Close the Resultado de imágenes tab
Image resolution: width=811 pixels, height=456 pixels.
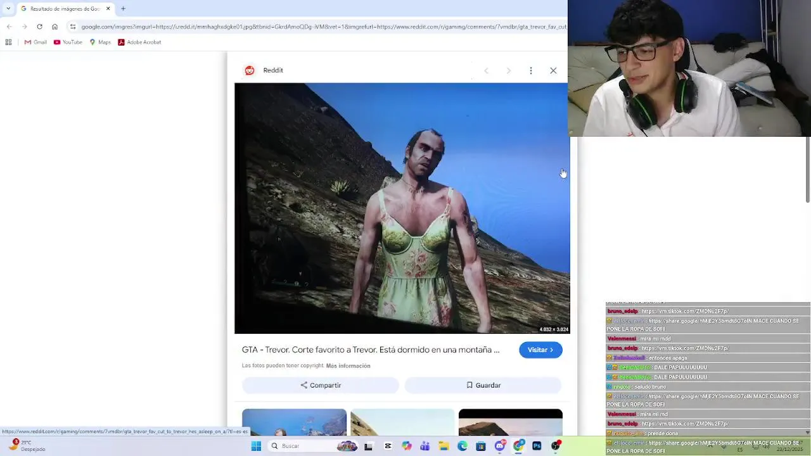click(x=108, y=9)
